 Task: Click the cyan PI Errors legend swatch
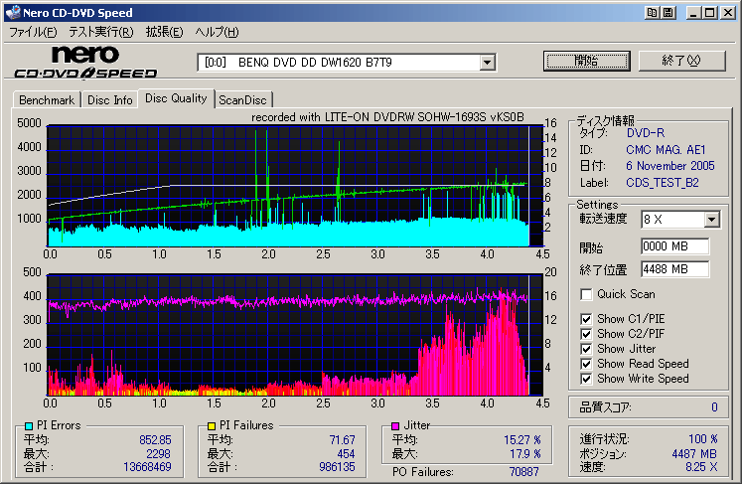click(x=29, y=425)
